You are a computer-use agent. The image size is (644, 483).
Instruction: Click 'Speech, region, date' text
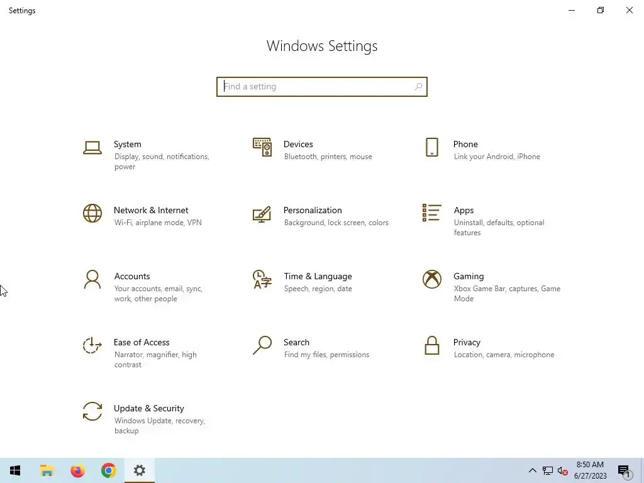318,289
